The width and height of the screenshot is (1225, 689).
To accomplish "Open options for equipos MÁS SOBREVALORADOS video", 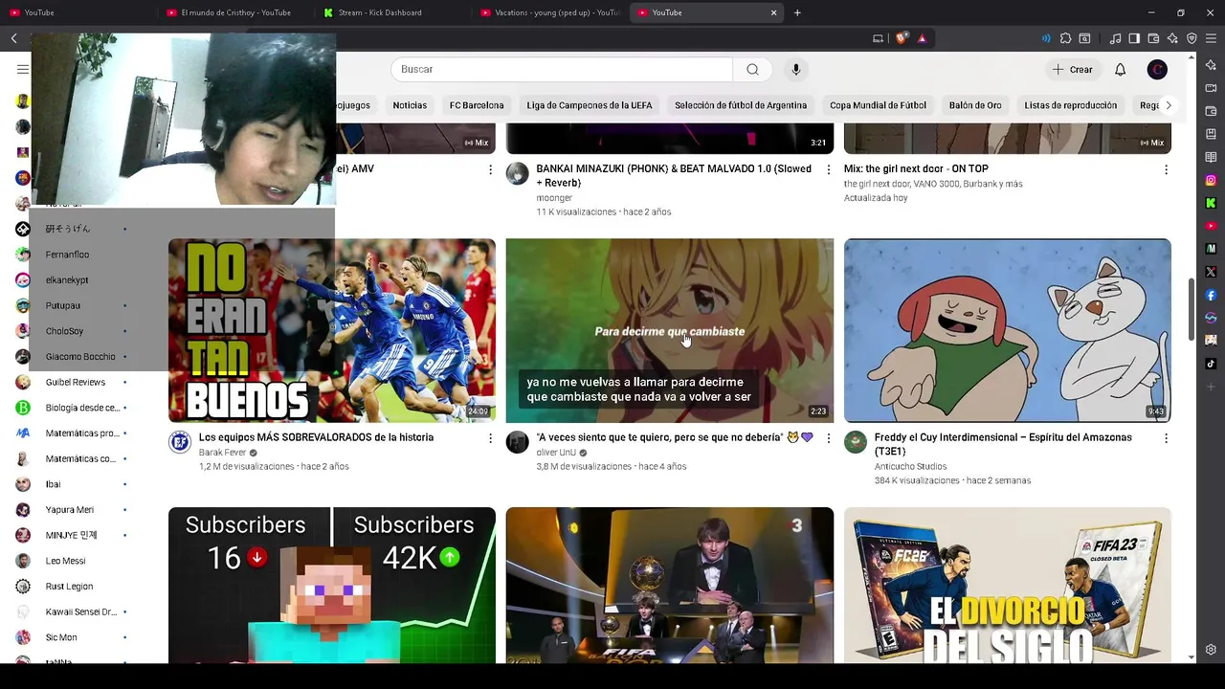I will click(x=491, y=438).
